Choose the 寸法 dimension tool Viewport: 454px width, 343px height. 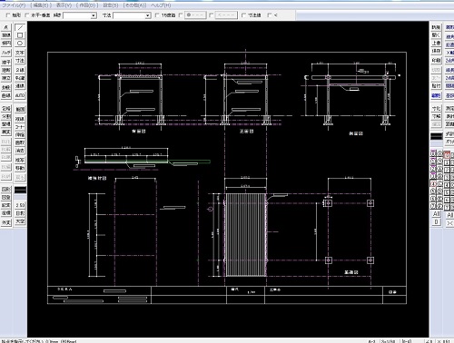(20, 61)
